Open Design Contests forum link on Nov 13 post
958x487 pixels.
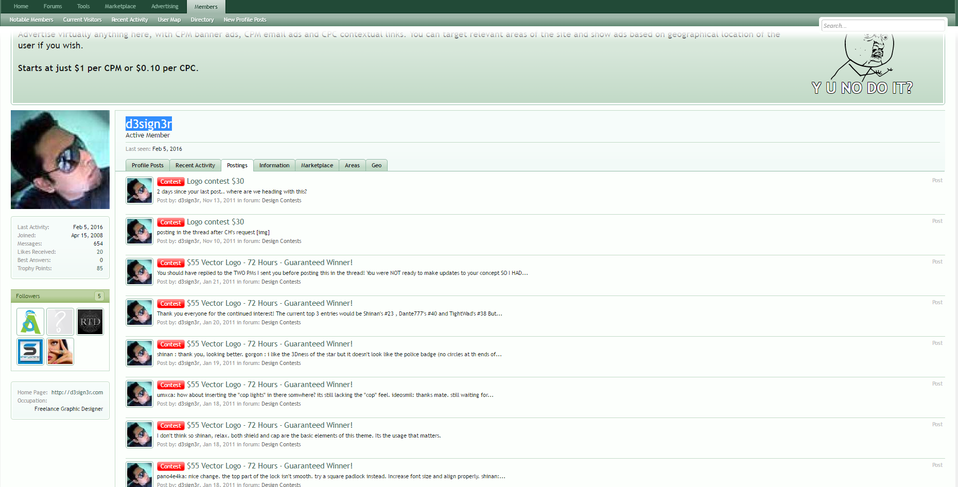(282, 200)
